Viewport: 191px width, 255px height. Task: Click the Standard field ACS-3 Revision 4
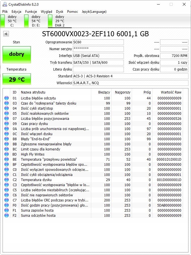pyautogui.click(x=130, y=76)
